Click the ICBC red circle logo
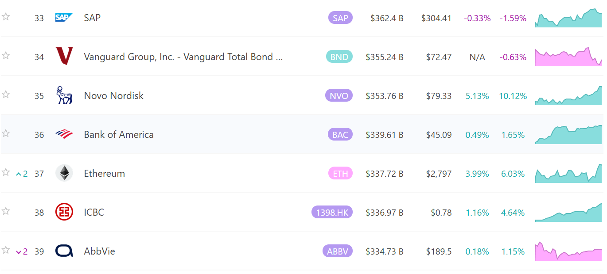The image size is (607, 274). pos(64,212)
